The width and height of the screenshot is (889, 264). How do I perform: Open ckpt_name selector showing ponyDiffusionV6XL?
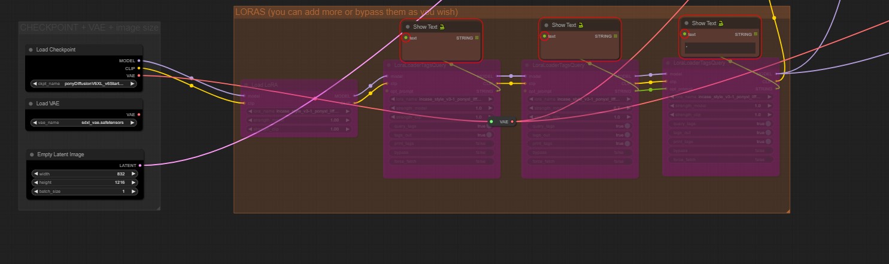[84, 84]
